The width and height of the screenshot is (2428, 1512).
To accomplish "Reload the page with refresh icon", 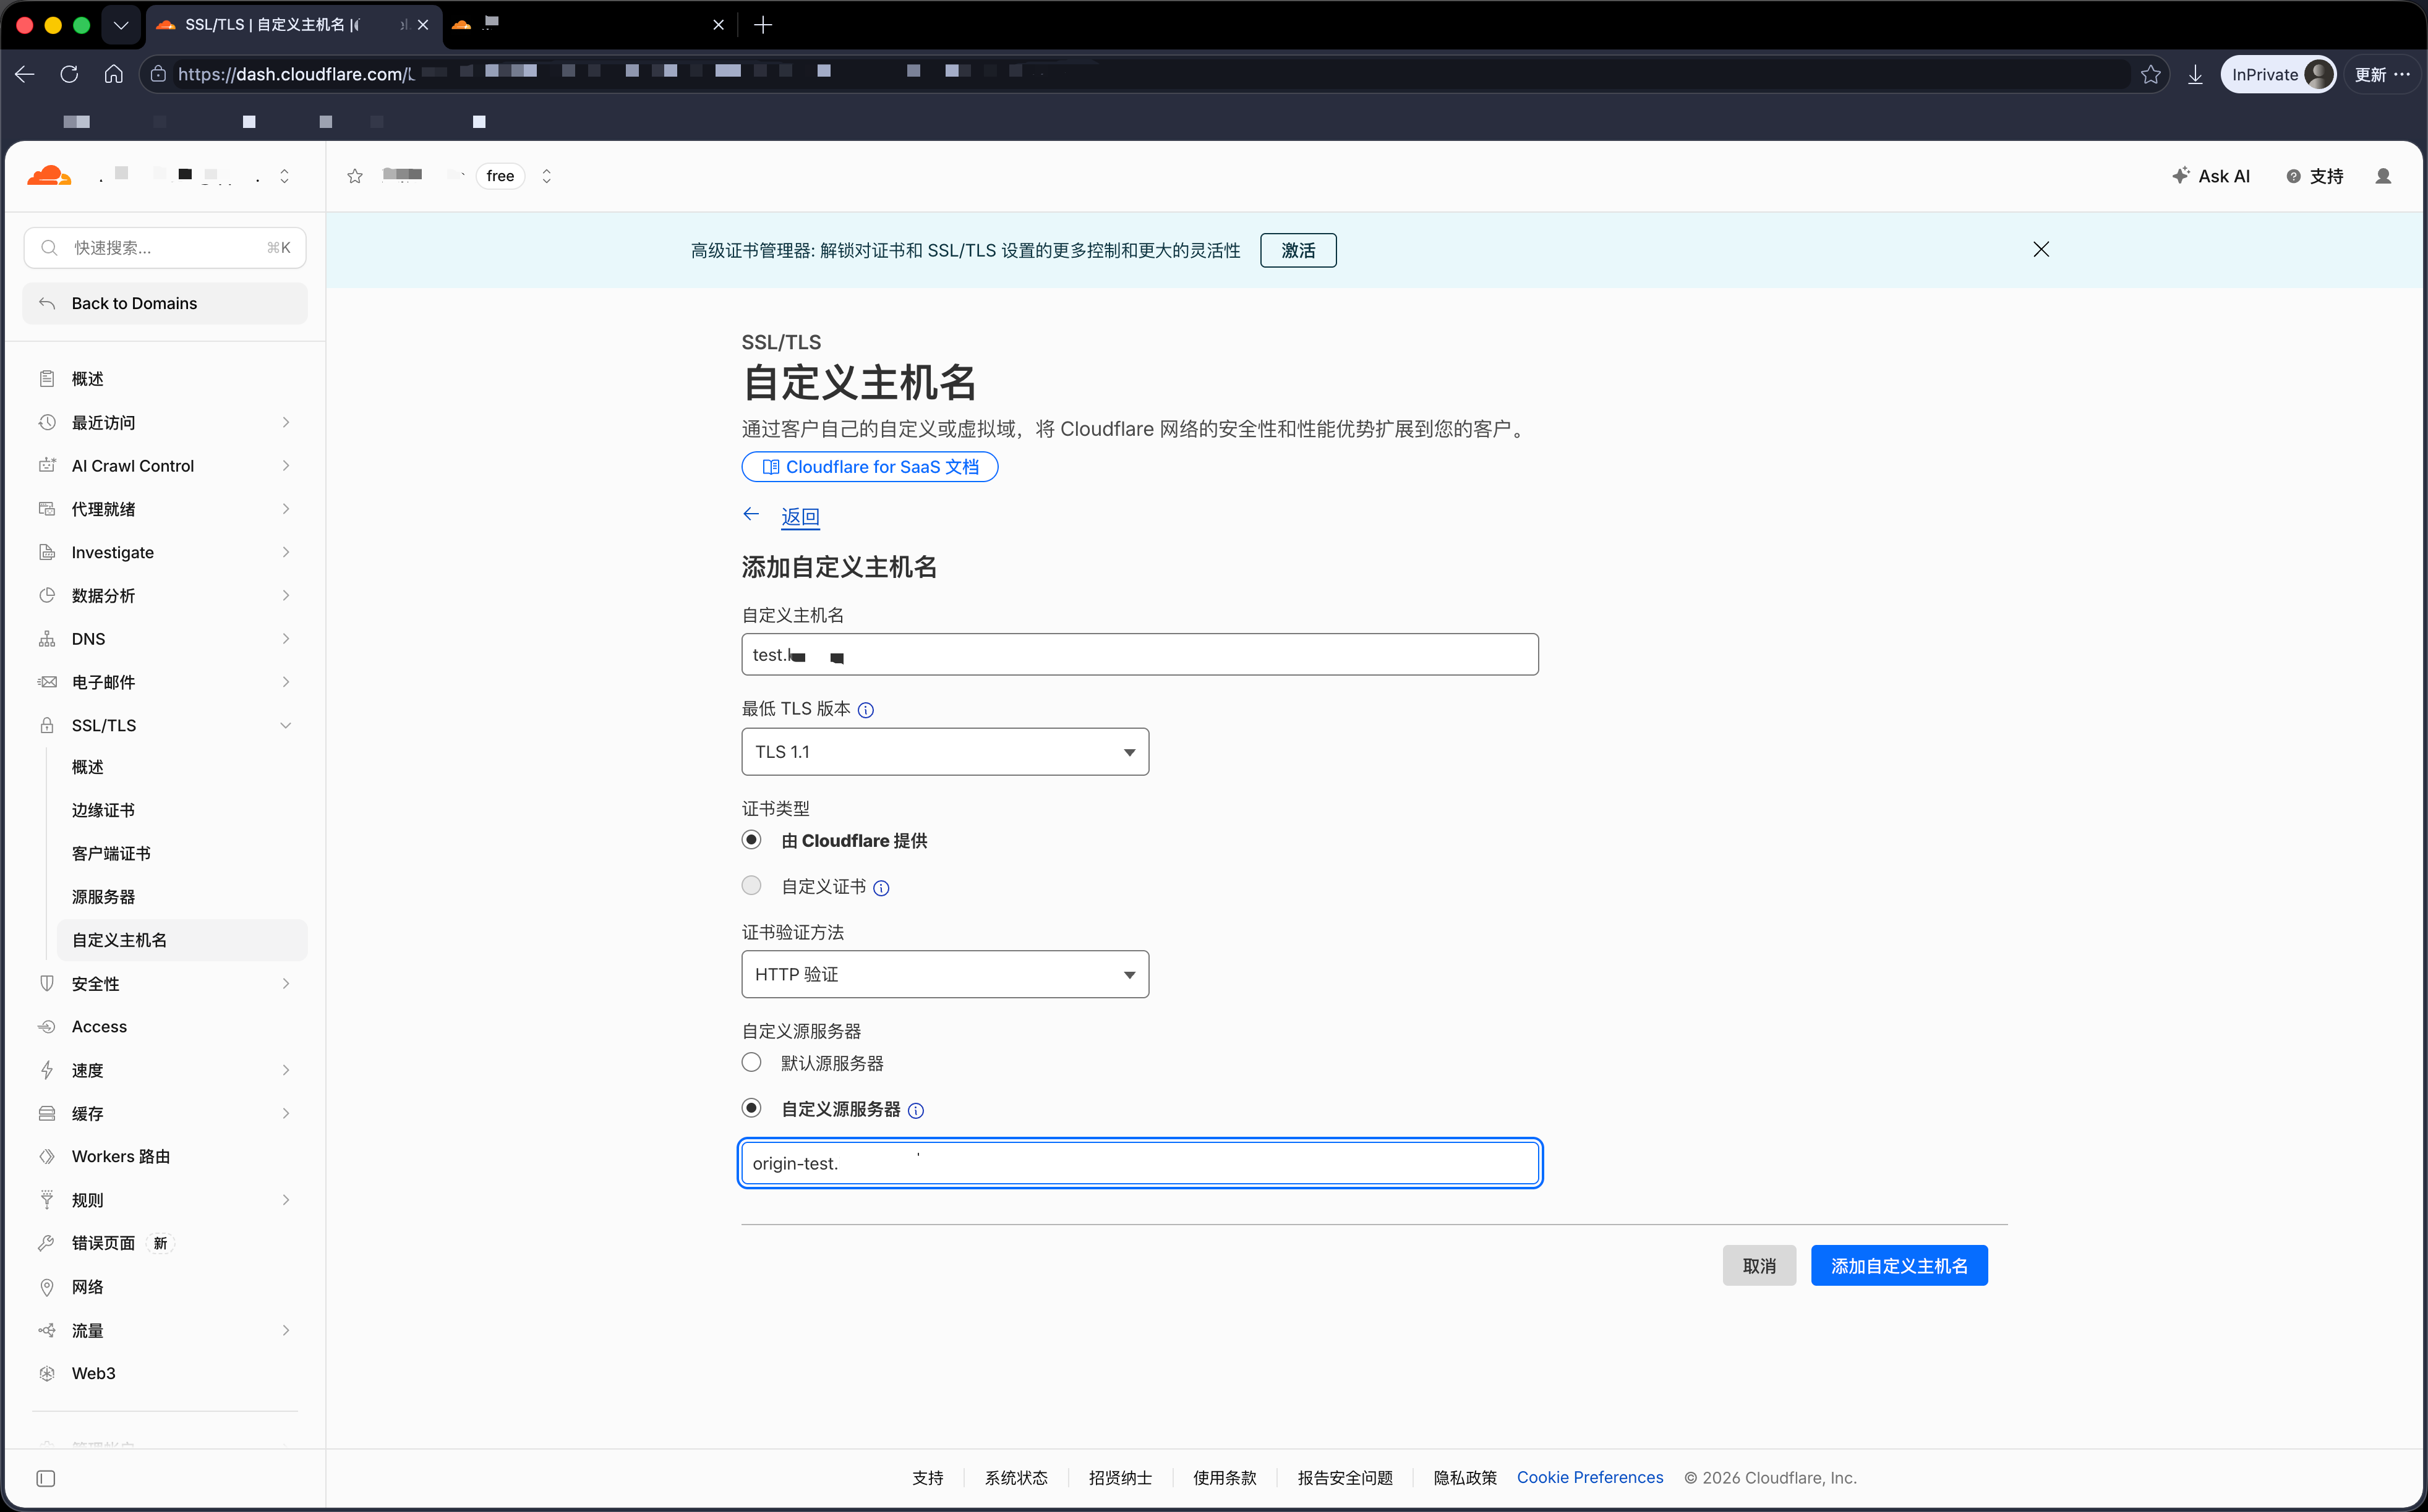I will pos(69,74).
